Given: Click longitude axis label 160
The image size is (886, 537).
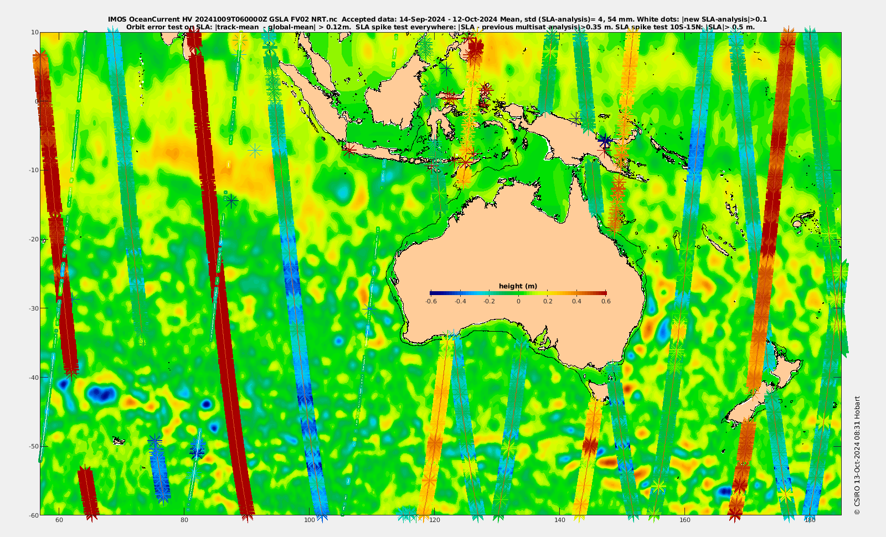Looking at the screenshot, I should tap(685, 520).
